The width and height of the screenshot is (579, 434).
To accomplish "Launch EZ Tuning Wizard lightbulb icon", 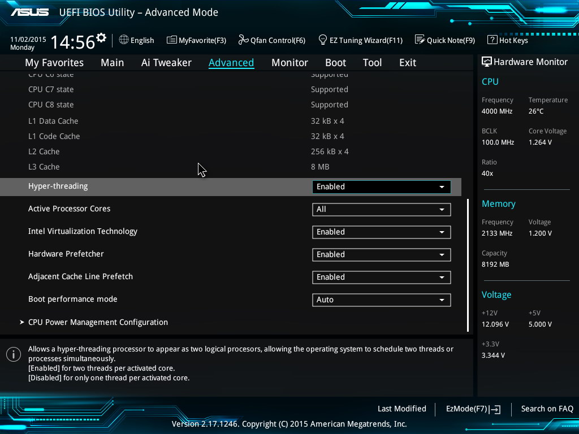I will tap(323, 40).
